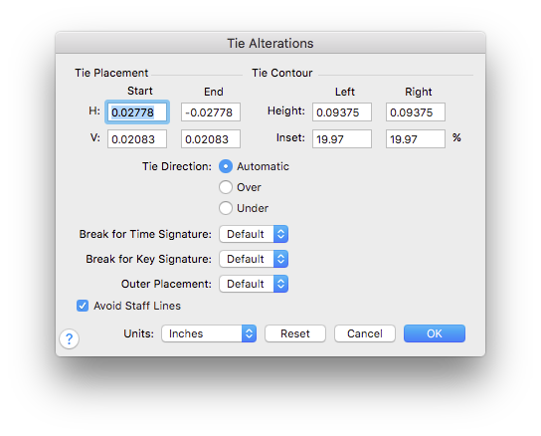This screenshot has width=541, height=436.
Task: Select the Automatic tie direction
Action: pos(226,166)
